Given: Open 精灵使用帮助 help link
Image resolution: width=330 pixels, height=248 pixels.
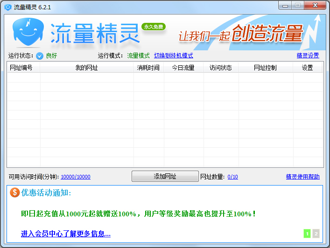Looking at the screenshot, I should click(x=302, y=177).
